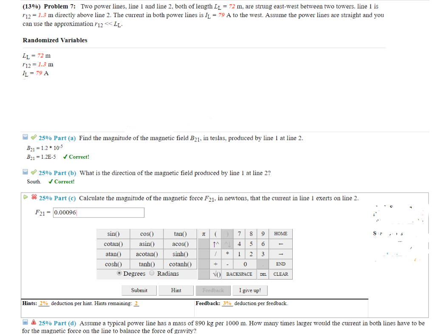Expand Part (c) with its triangle arrow

click(x=25, y=197)
